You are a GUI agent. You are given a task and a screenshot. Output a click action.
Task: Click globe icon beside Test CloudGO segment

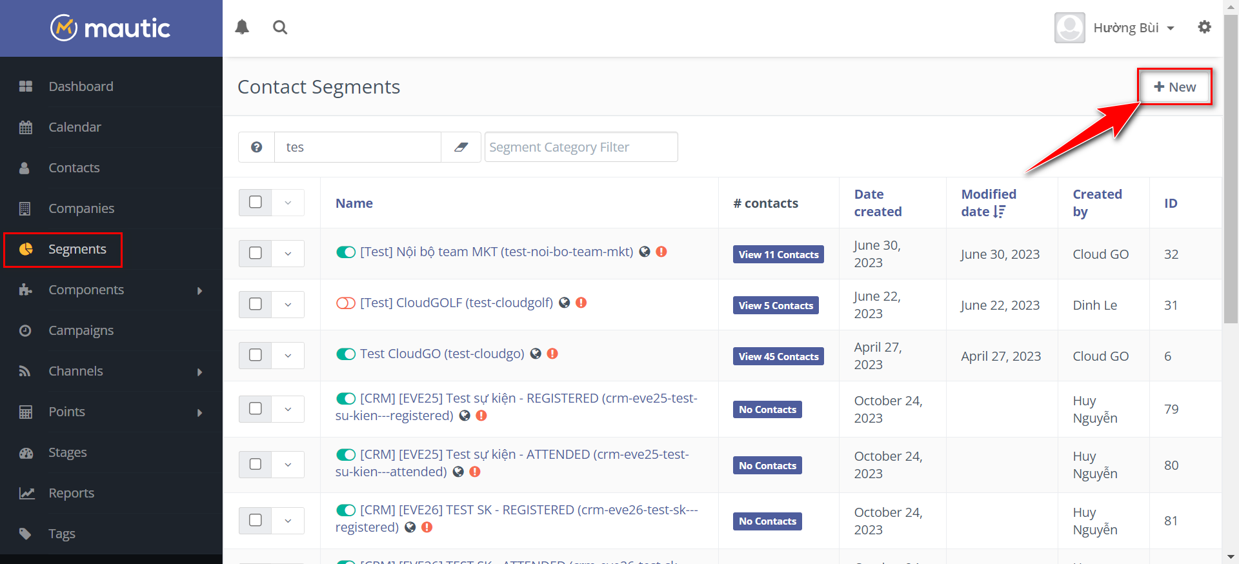536,354
